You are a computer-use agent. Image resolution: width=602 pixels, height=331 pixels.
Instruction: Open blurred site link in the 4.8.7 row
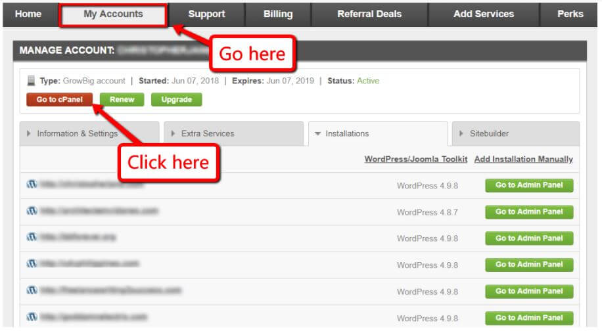99,211
